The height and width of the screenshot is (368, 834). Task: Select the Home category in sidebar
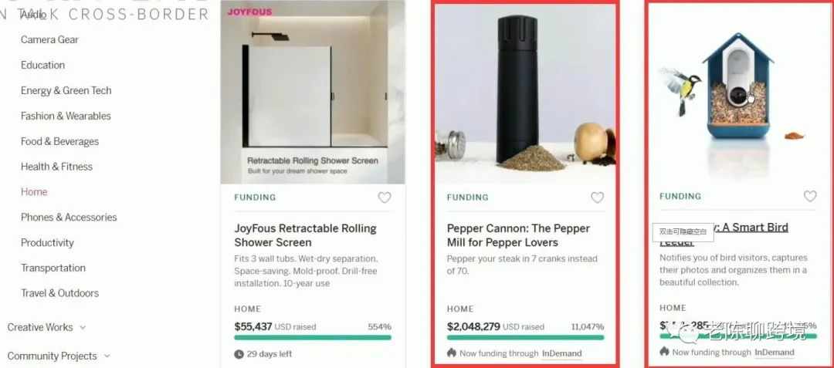pyautogui.click(x=34, y=191)
